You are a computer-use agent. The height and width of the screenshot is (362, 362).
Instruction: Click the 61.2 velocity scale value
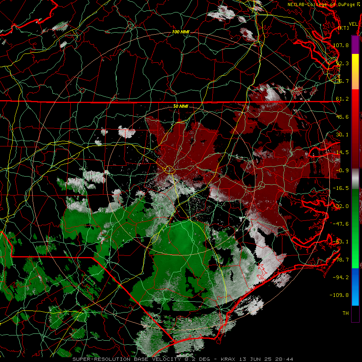342,99
